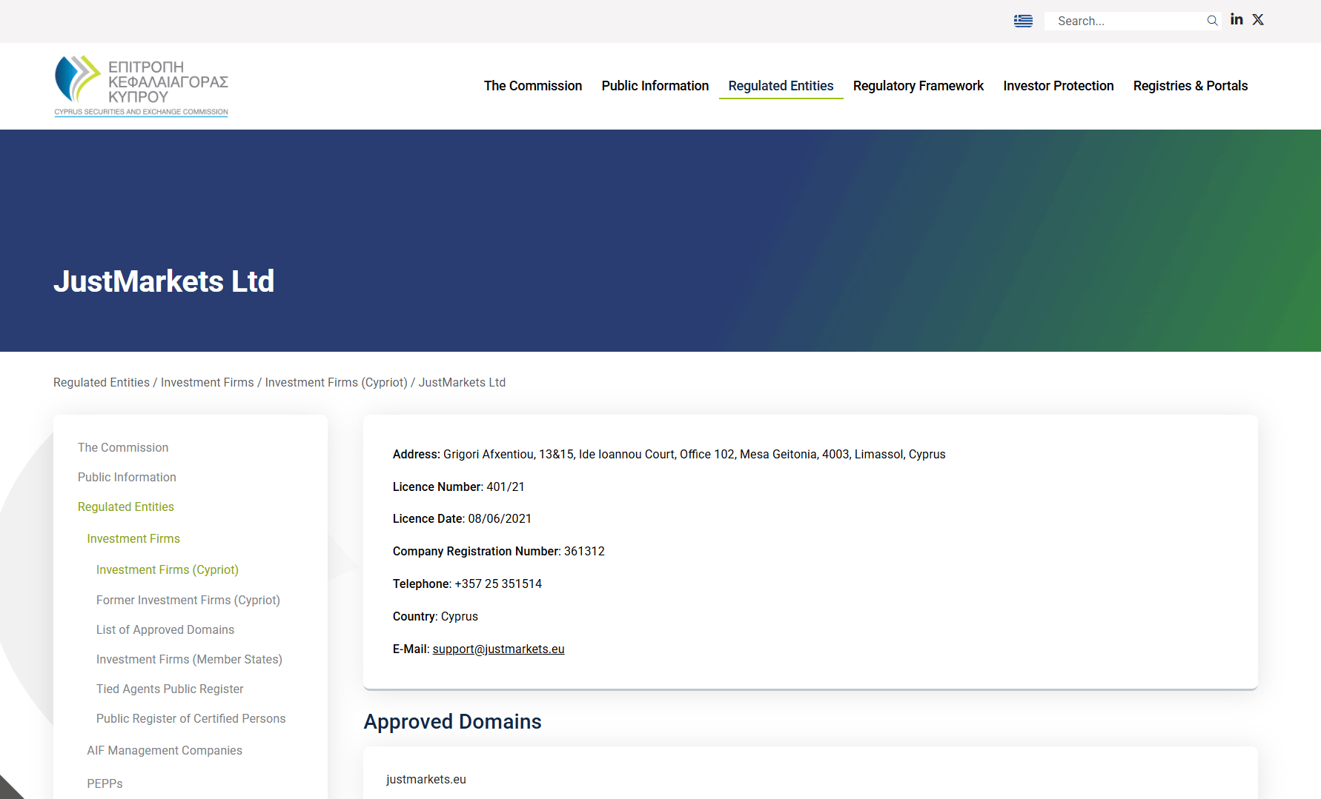Image resolution: width=1321 pixels, height=799 pixels.
Task: Select Investment Firms in sidebar
Action: point(133,538)
